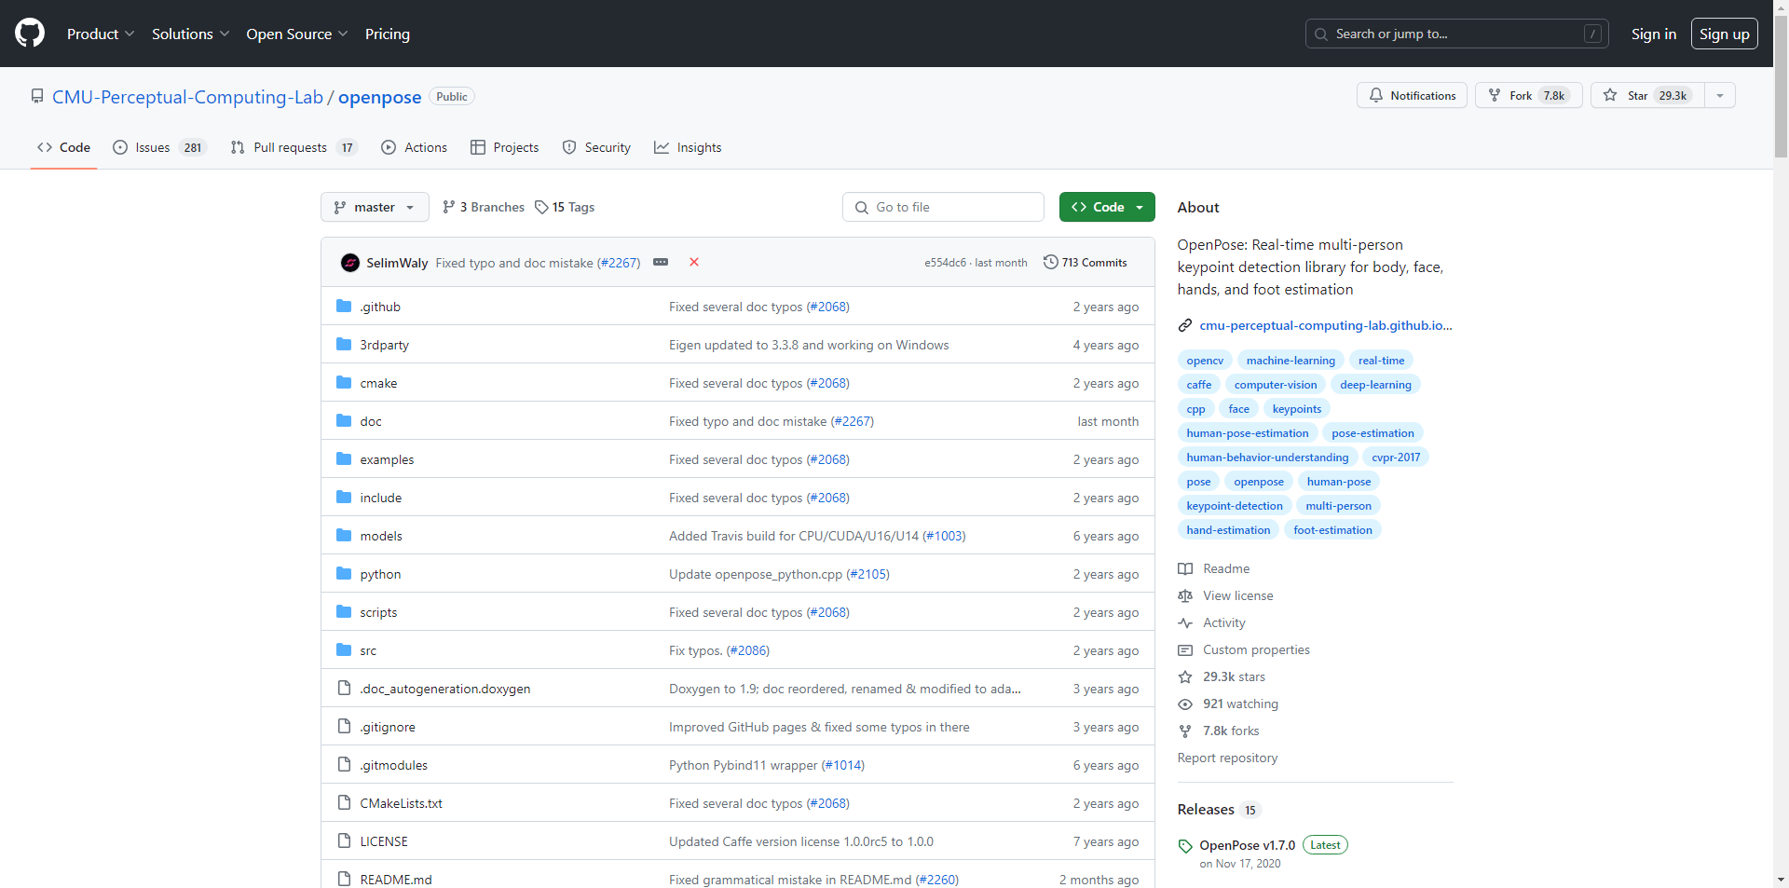The height and width of the screenshot is (888, 1789).
Task: Click the Report repository link
Action: [x=1227, y=758]
